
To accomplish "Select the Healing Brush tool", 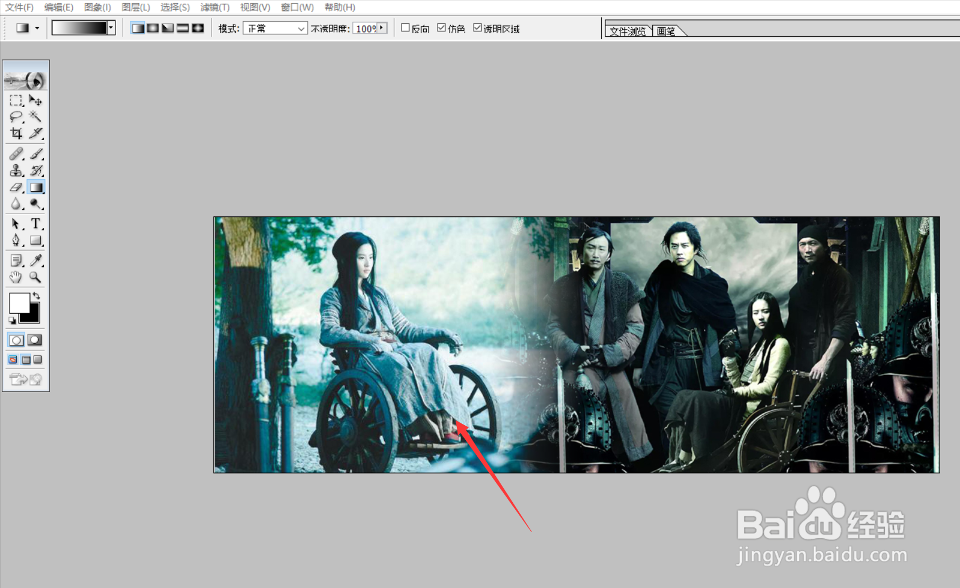I will click(16, 154).
